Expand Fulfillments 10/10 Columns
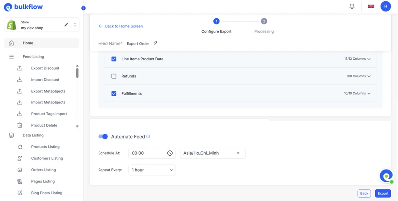The image size is (398, 201). coord(357,93)
